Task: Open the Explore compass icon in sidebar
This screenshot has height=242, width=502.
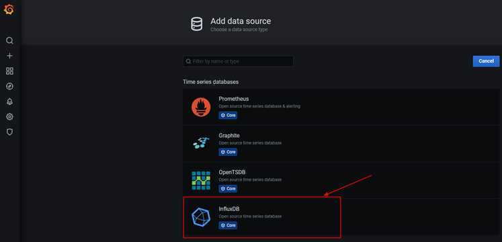Action: click(x=9, y=87)
